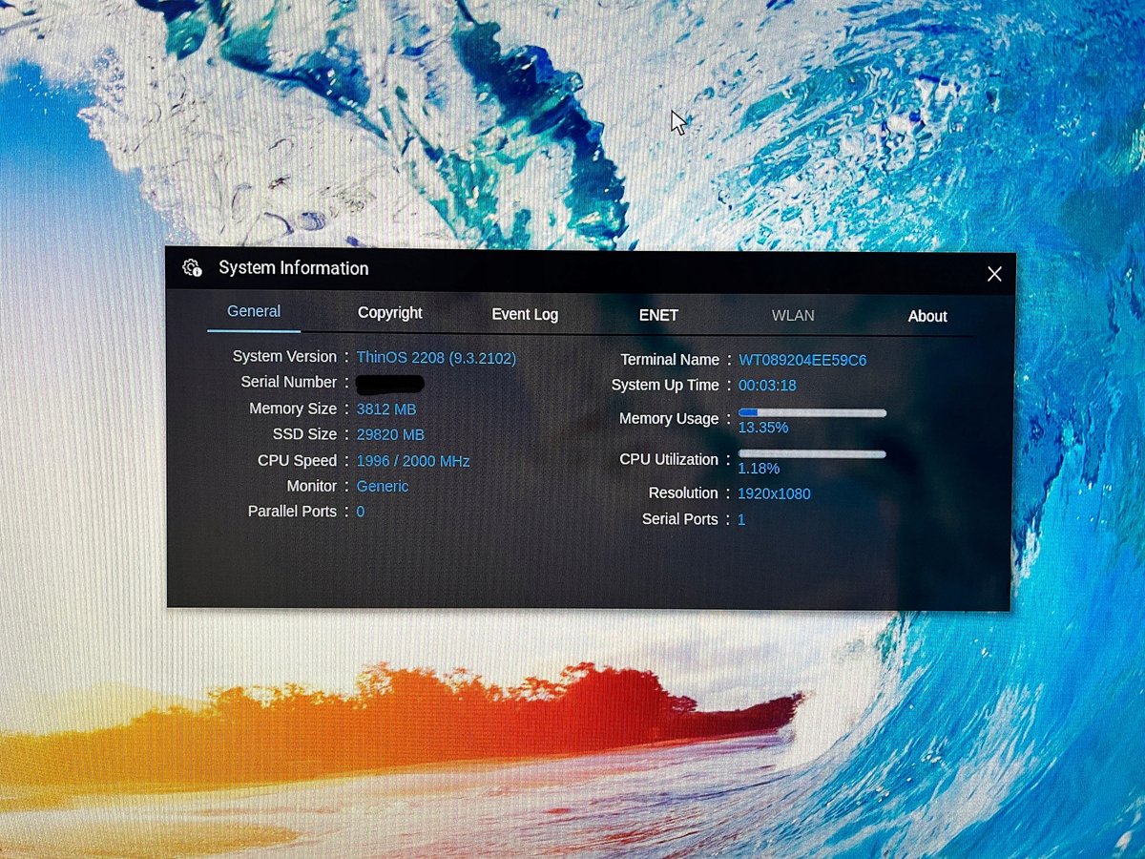
Task: Click the 1996 / 2000 MHz CPU speed
Action: pyautogui.click(x=412, y=461)
